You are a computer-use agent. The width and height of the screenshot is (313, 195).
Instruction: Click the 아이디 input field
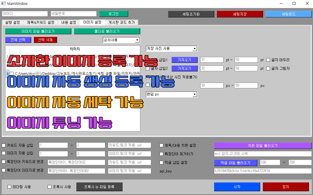[x=25, y=14]
